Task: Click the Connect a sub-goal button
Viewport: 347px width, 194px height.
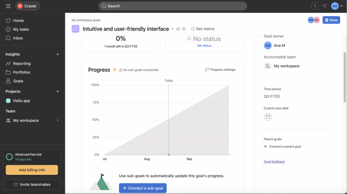Action: 143,188
